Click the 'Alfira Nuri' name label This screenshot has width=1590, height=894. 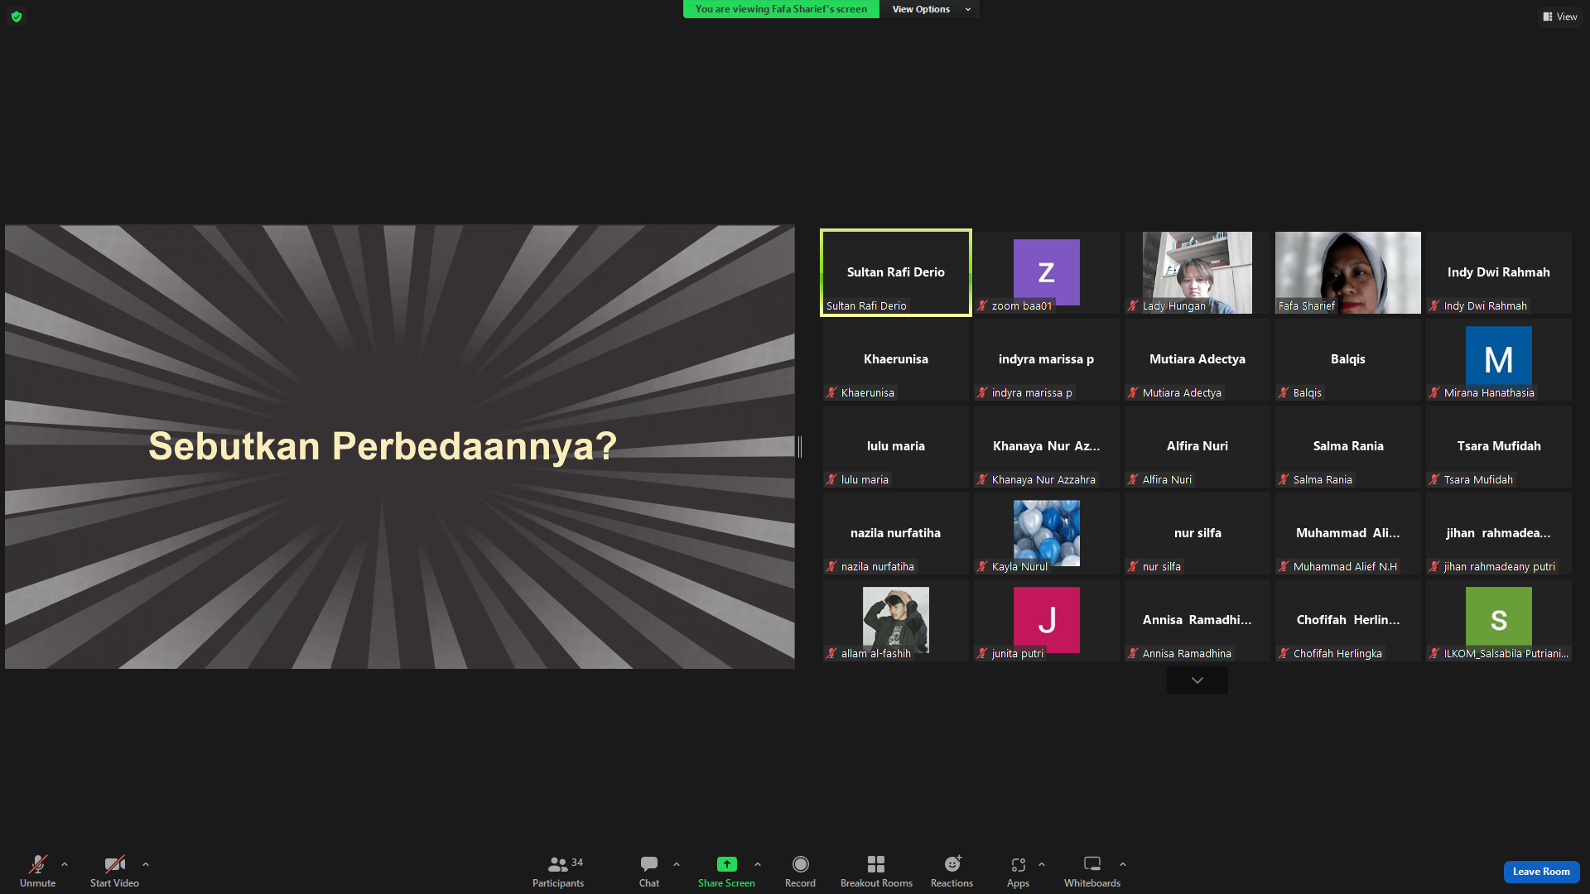(1168, 480)
